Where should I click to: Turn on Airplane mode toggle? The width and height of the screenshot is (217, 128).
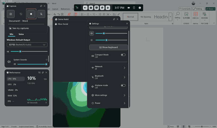(123, 85)
